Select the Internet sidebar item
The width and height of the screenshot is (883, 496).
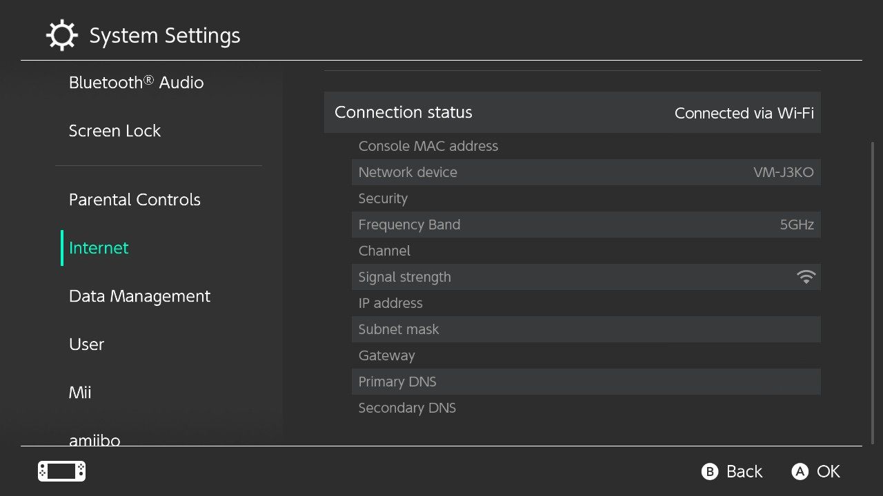coord(99,248)
